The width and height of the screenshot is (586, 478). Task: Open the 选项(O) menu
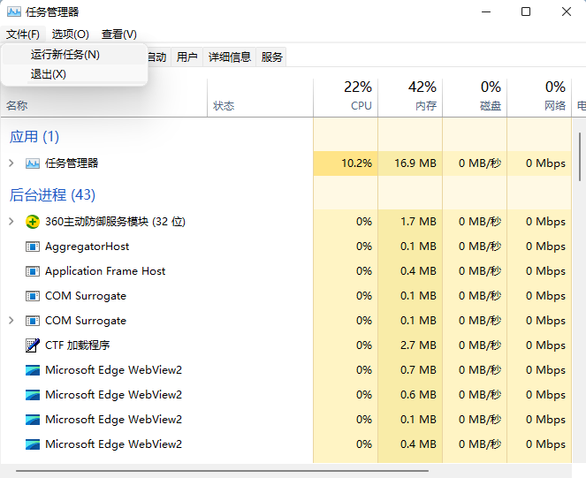[x=70, y=34]
